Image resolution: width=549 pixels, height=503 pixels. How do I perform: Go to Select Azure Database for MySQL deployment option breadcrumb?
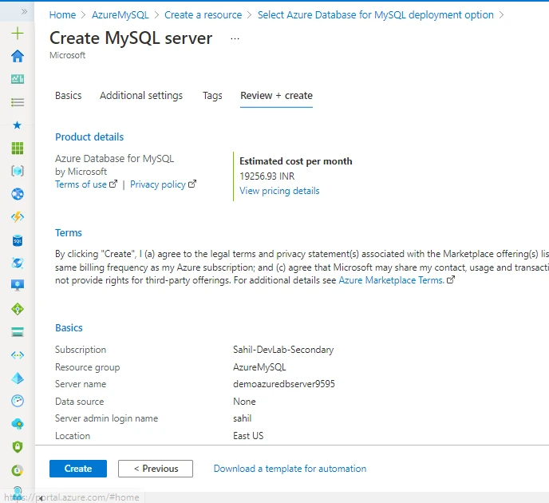[375, 14]
